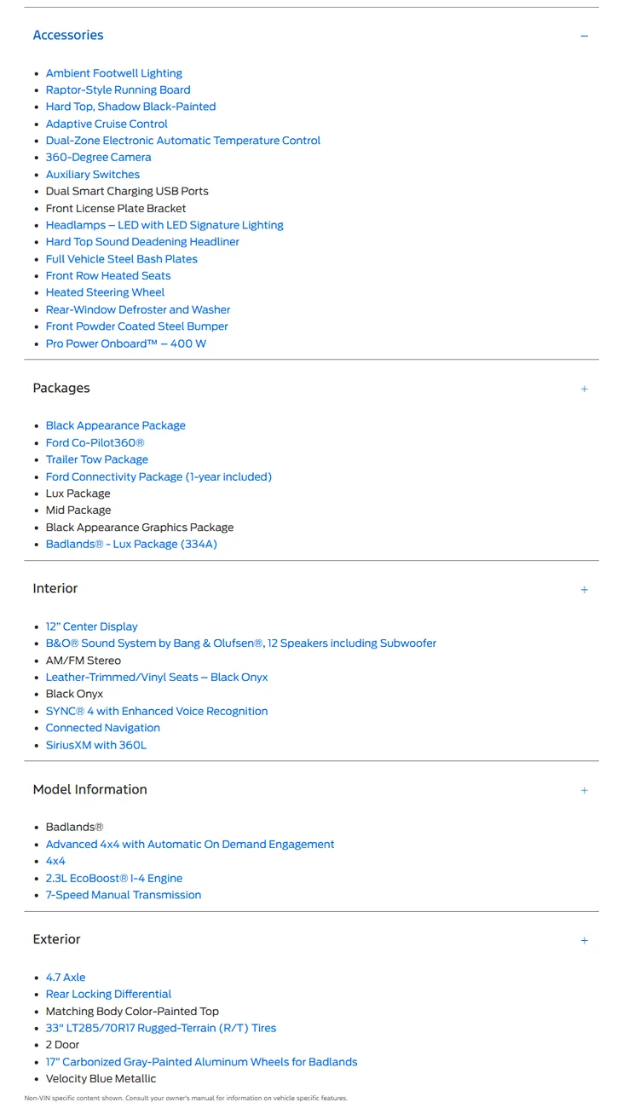Open the Pro Power Onboard 400 W link

126,343
